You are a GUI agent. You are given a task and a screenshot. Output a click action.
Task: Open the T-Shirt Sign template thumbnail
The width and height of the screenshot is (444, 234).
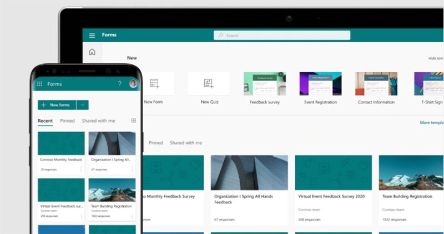[x=428, y=84]
